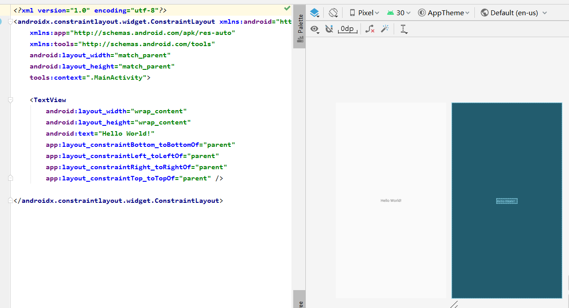The image size is (569, 308).
Task: Click the xmlns:app namespace line
Action: [132, 33]
